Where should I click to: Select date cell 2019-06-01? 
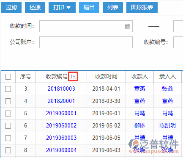point(106,113)
